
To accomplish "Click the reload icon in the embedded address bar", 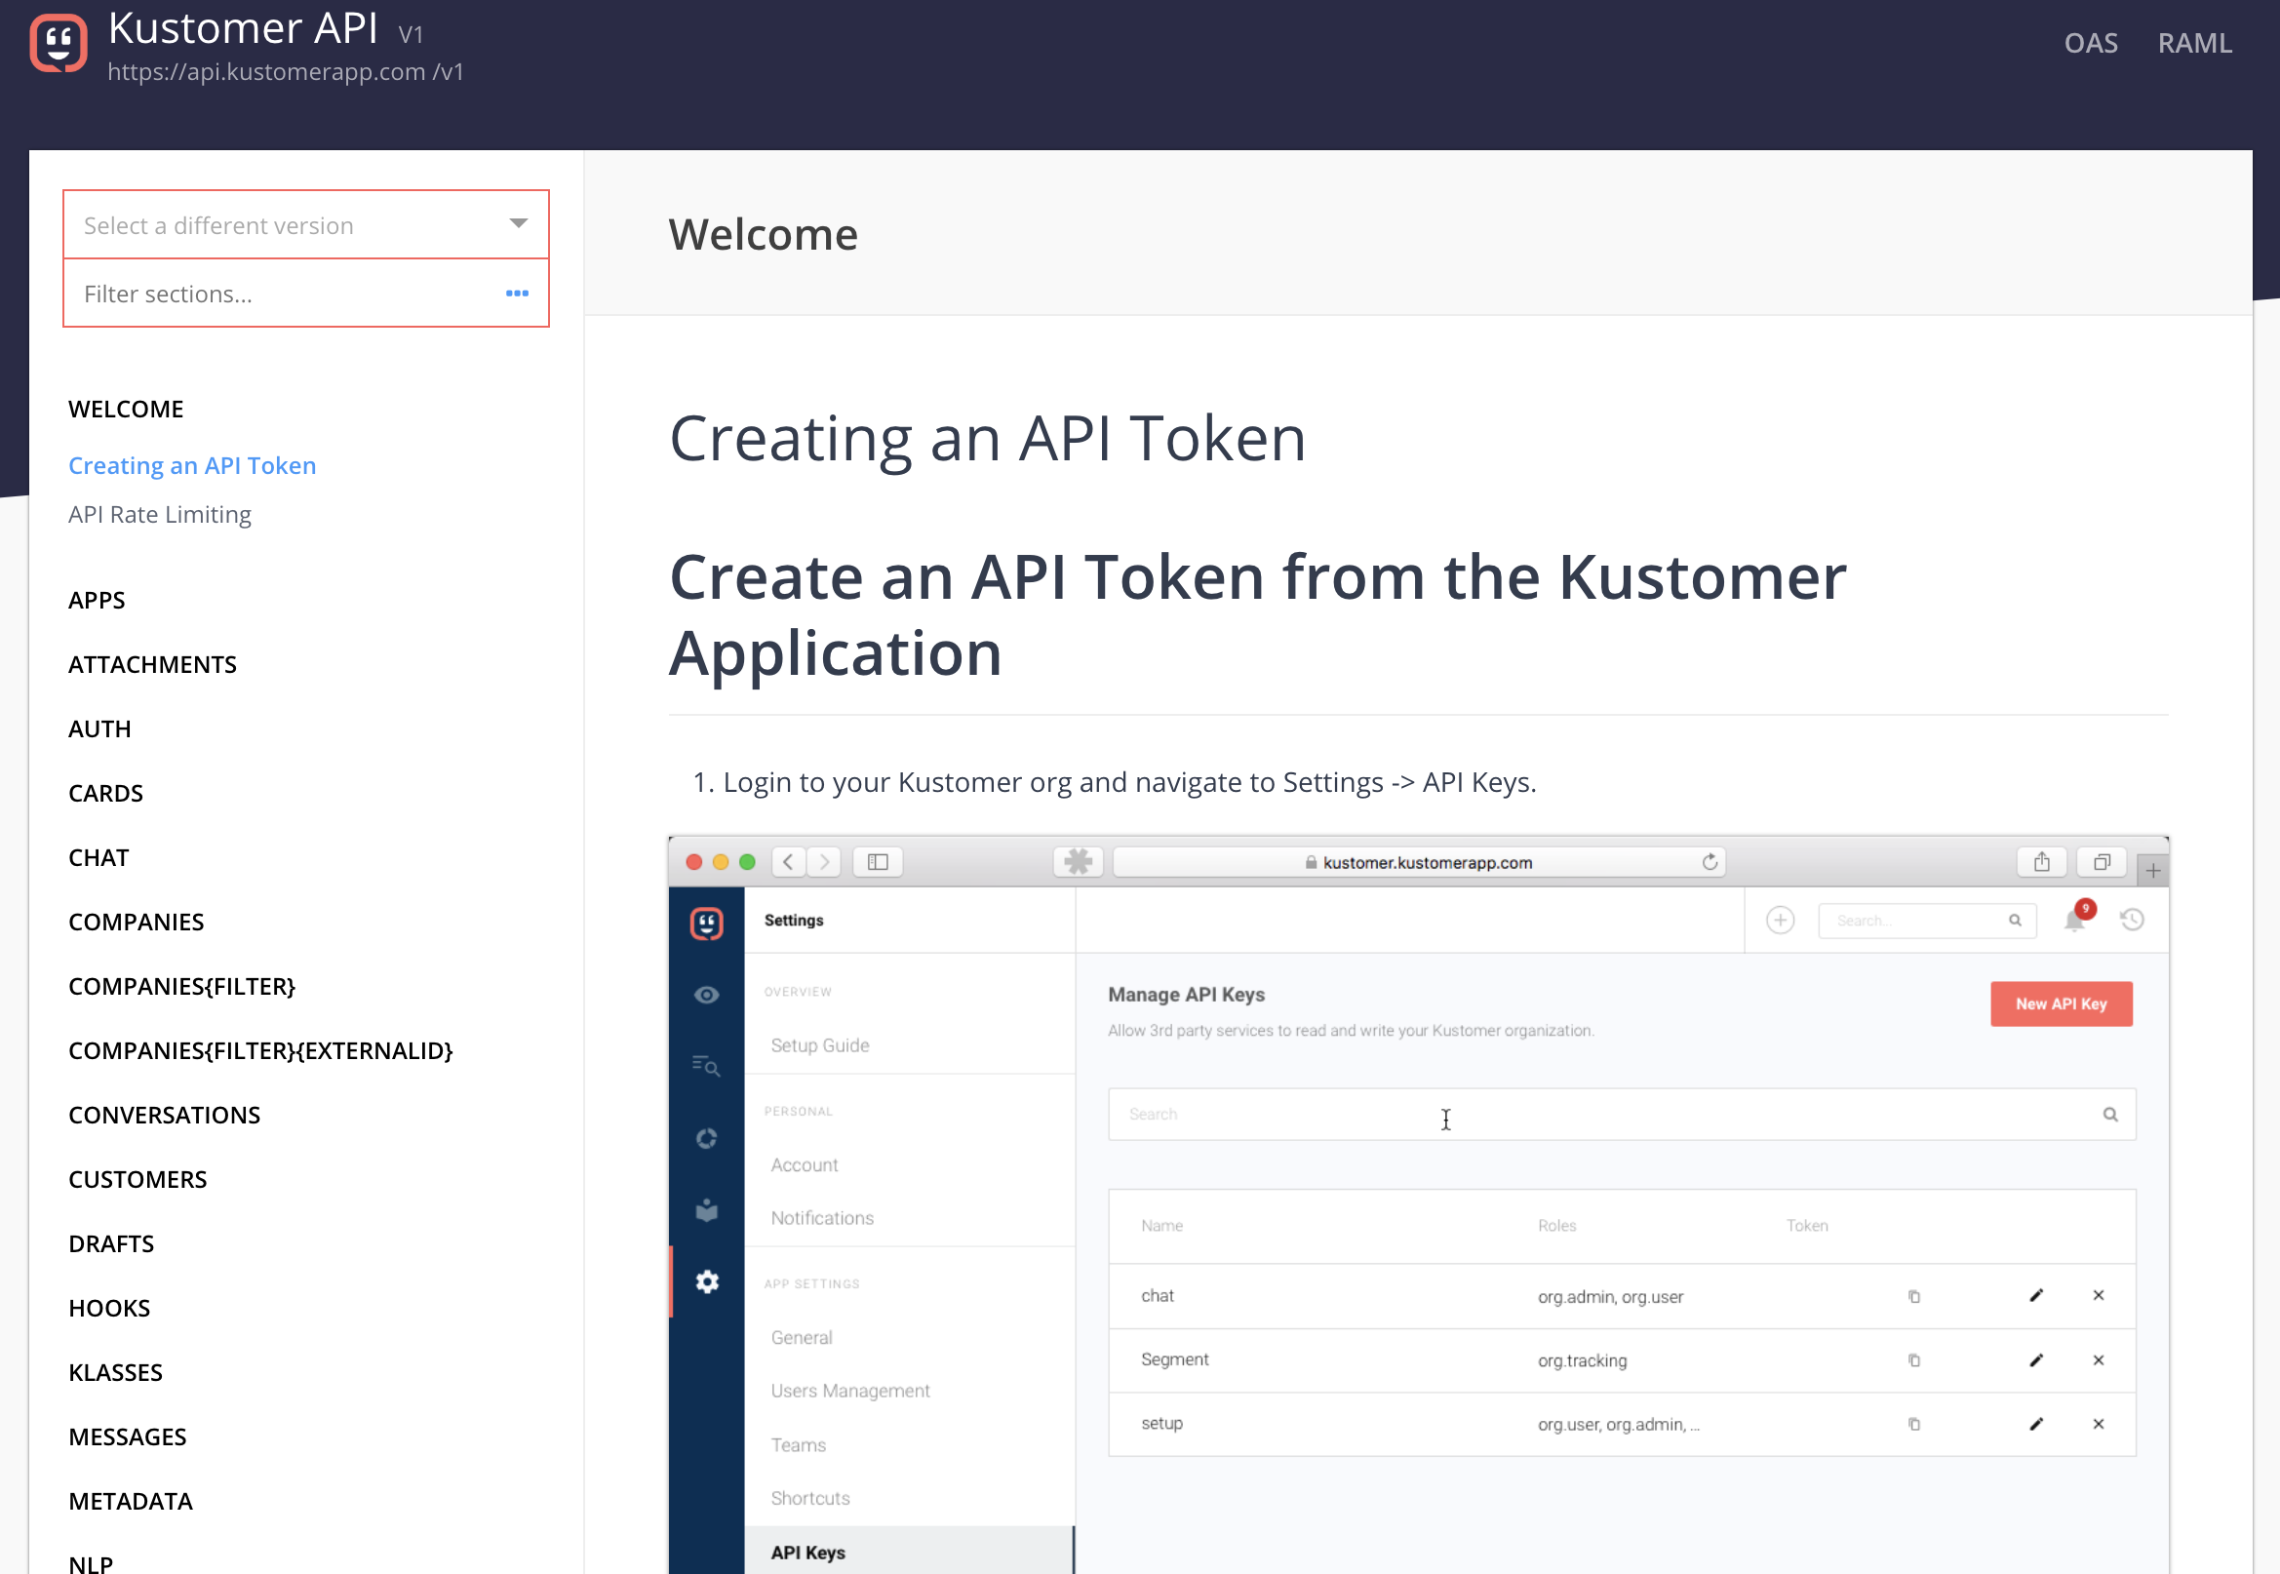I will point(1709,862).
